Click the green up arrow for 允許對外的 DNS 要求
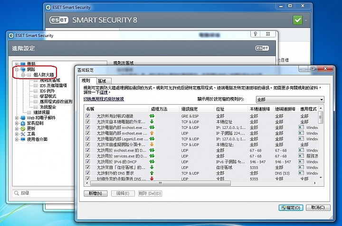 coord(152,173)
